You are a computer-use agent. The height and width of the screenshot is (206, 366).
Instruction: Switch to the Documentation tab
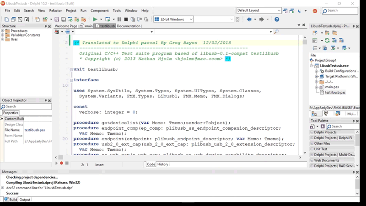click(129, 26)
